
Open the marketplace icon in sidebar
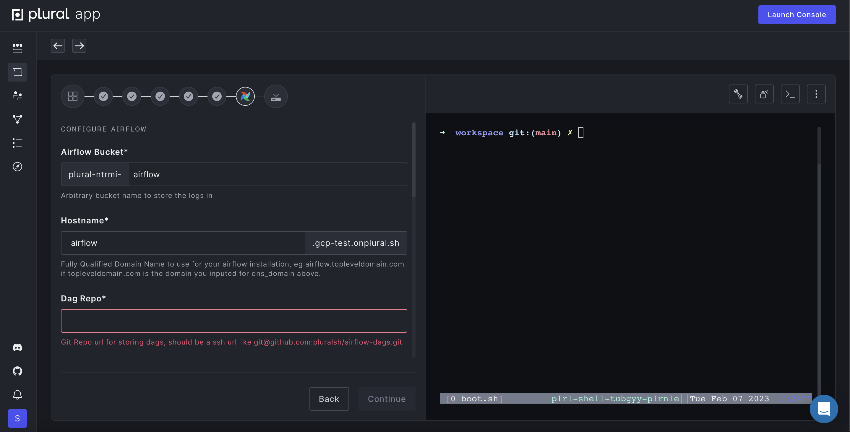17,48
